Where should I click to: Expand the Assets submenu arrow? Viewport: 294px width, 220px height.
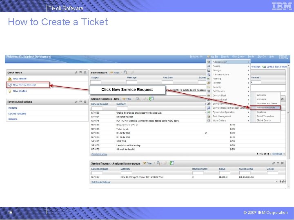point(248,66)
